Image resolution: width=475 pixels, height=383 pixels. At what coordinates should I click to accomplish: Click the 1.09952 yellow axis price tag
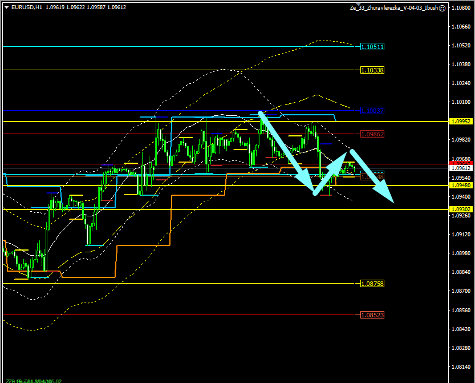(460, 122)
